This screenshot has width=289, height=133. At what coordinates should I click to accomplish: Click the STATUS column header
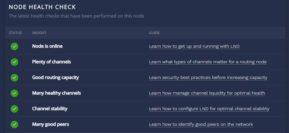tap(15, 33)
